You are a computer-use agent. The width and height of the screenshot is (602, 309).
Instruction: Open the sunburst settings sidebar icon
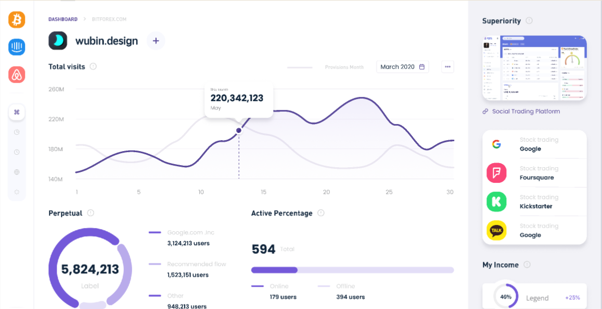click(x=17, y=192)
